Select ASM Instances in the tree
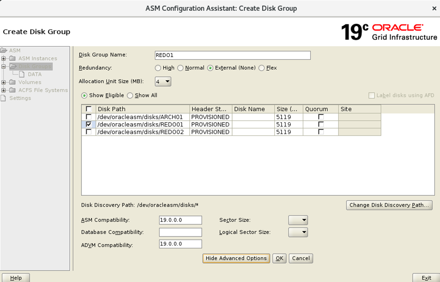This screenshot has height=282, width=440. (37, 59)
